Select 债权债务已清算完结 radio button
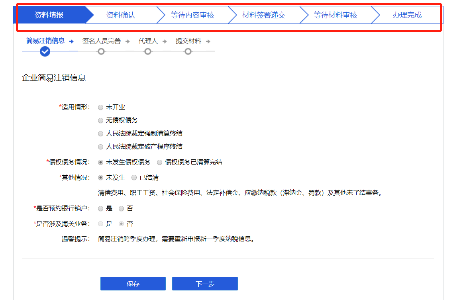 pyautogui.click(x=160, y=162)
